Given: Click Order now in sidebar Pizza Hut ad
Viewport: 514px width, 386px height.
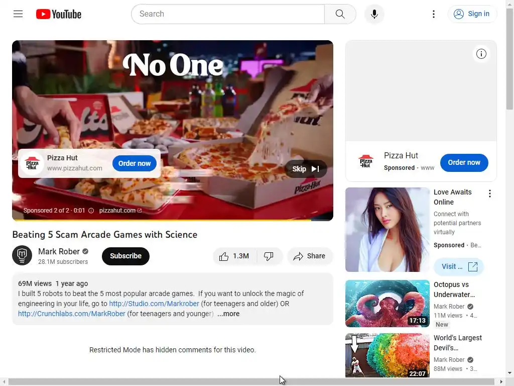Looking at the screenshot, I should coord(464,162).
